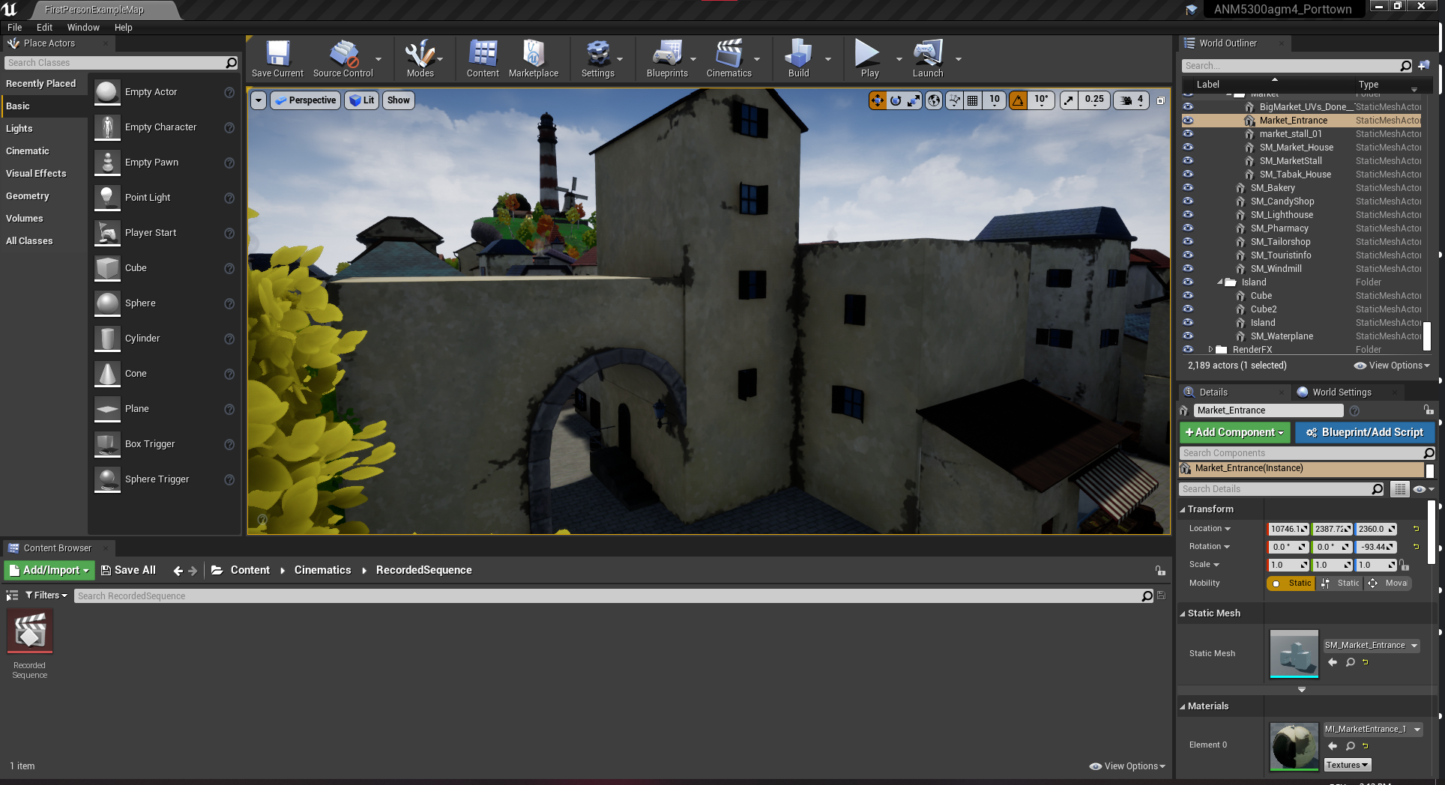Click the Blueprints toolbar icon

coord(667,58)
